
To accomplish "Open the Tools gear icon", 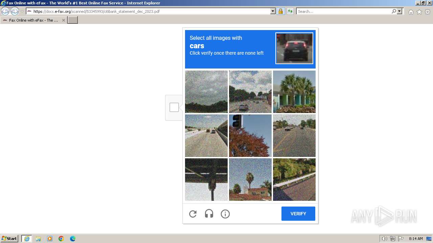I will 428,12.
